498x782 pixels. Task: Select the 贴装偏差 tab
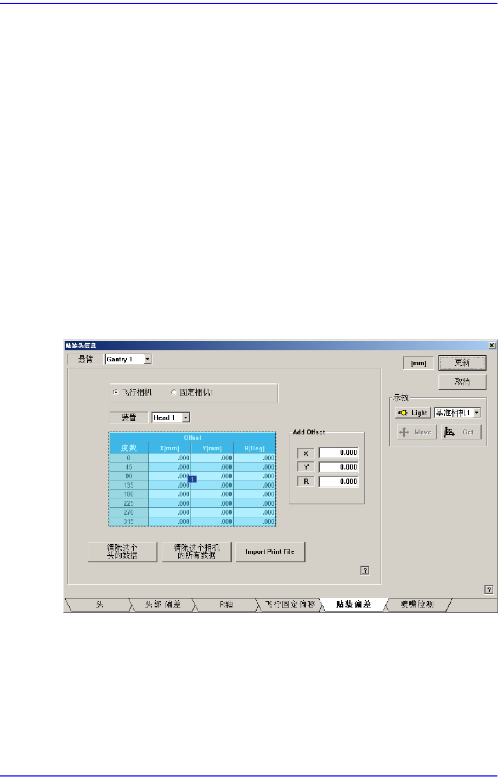click(x=354, y=605)
